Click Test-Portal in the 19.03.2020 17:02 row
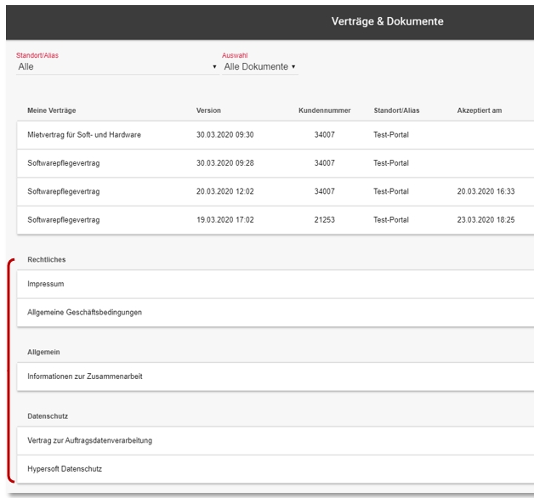Viewport: 534px width, 498px height. click(x=391, y=220)
